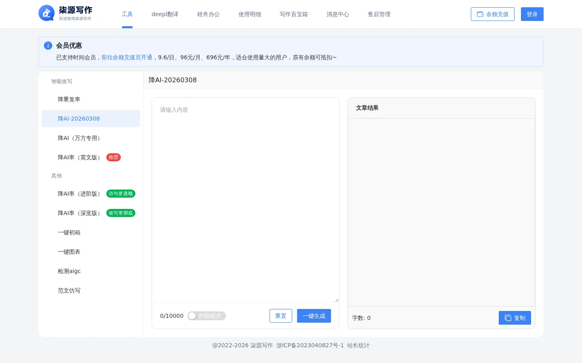This screenshot has height=363, width=582.
Task: Click the 0/10000 character counter
Action: click(x=172, y=316)
